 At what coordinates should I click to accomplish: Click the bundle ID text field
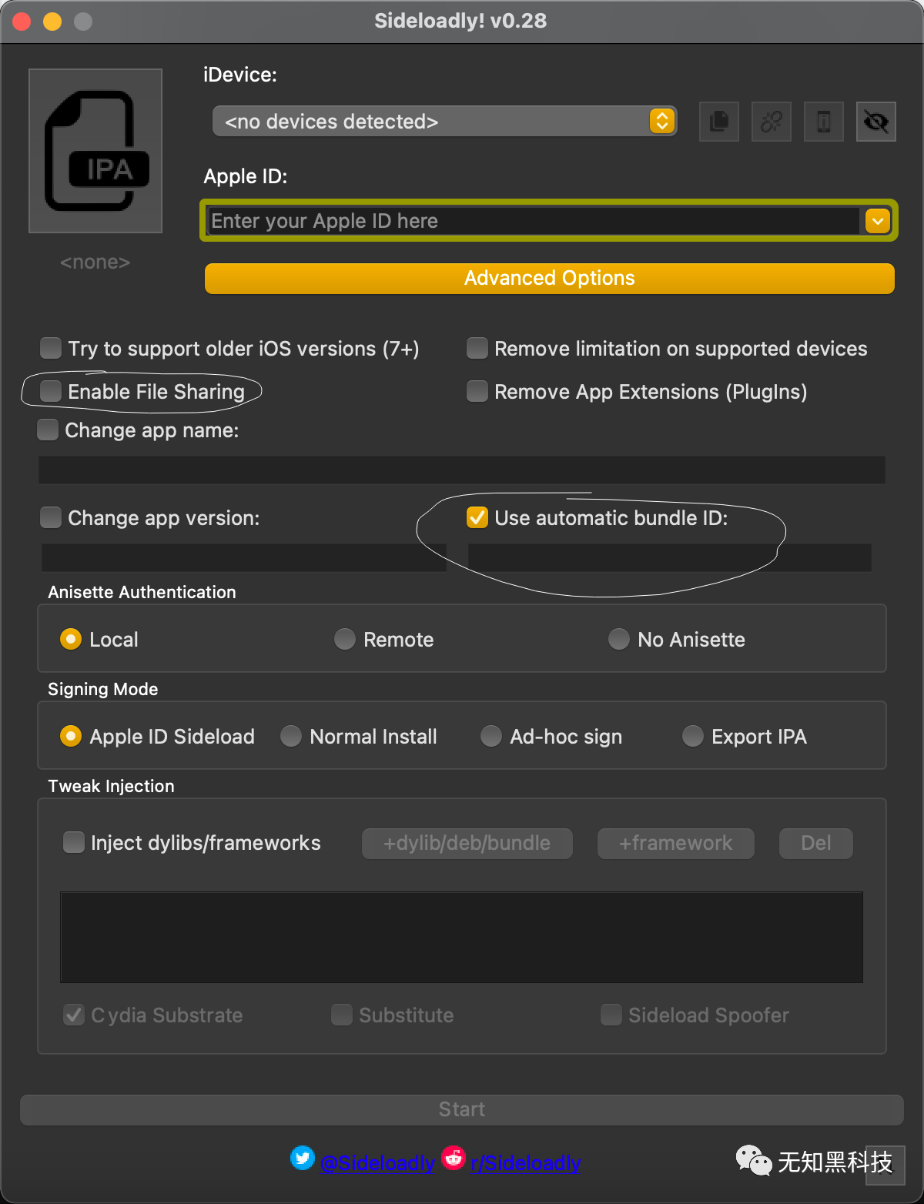[670, 558]
